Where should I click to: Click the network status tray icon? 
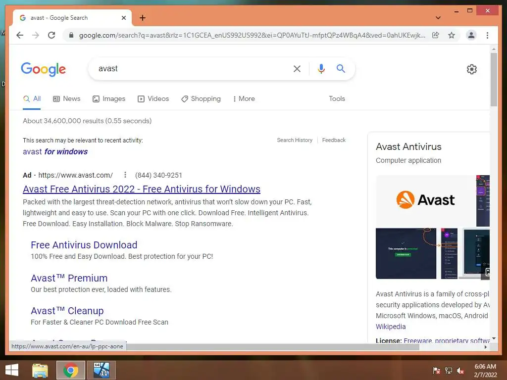click(x=449, y=371)
